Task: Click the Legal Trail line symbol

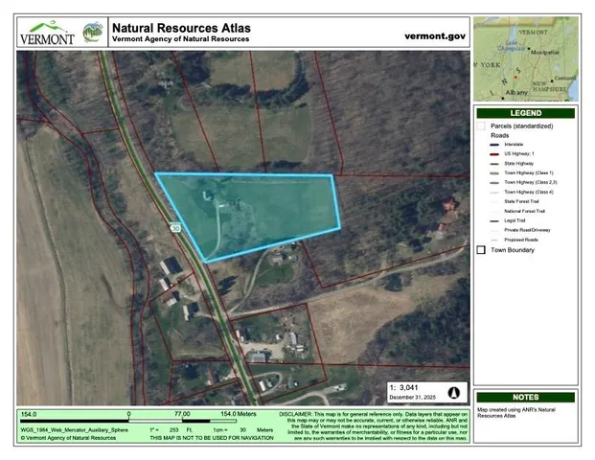Action: click(x=494, y=220)
